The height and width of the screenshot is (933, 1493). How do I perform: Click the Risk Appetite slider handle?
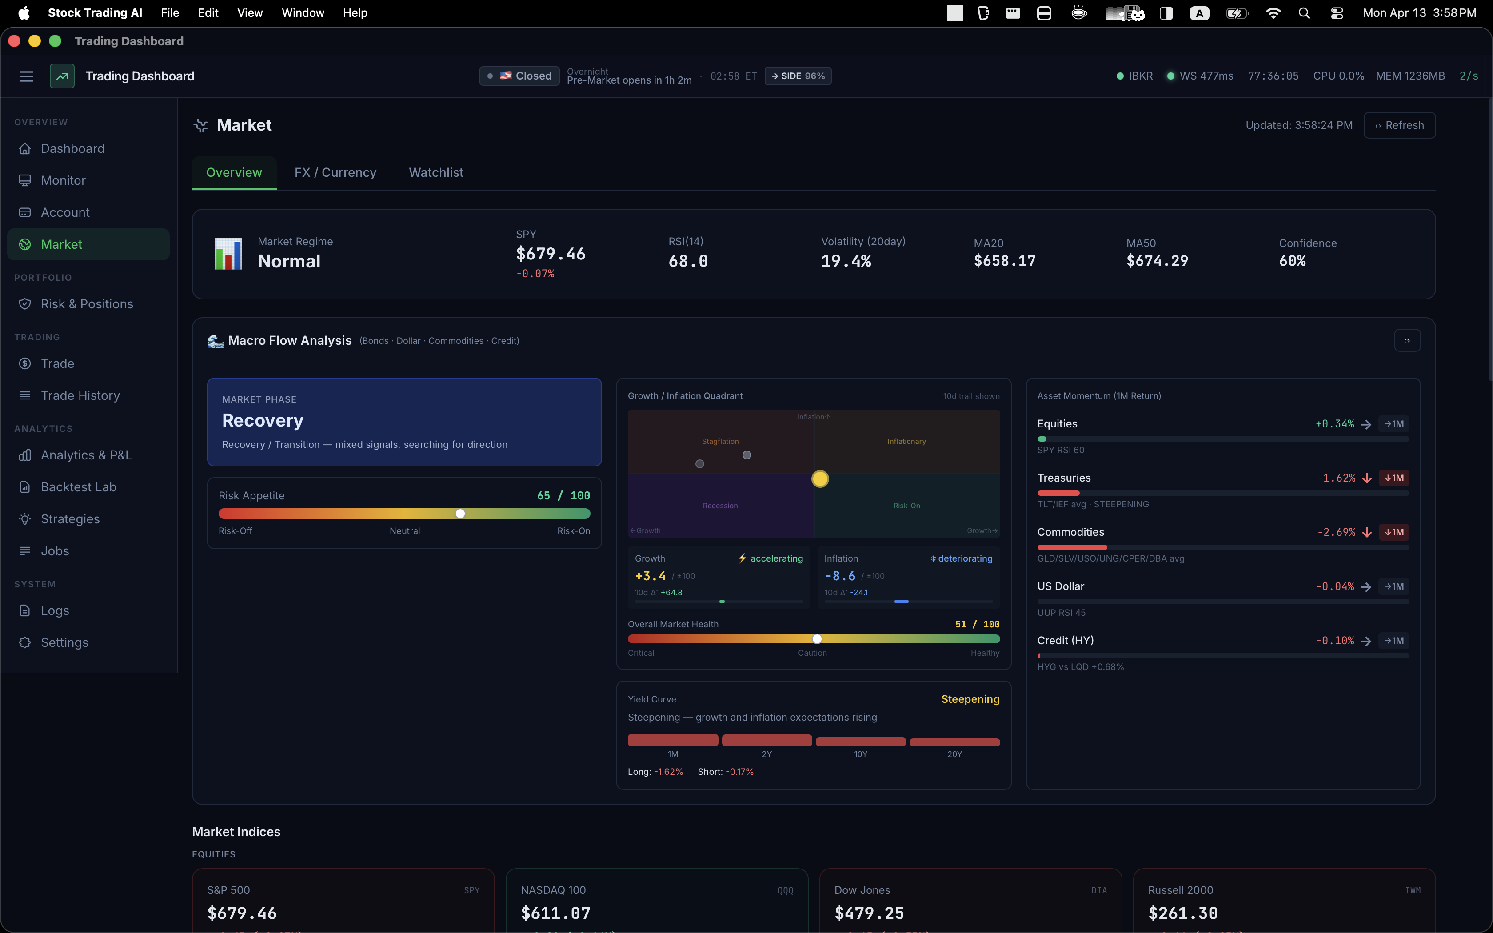(460, 513)
